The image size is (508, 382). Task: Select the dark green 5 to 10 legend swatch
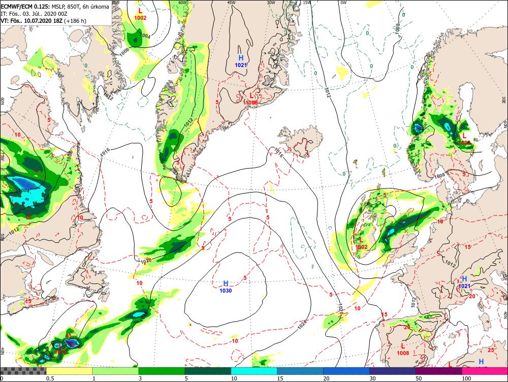pos(208,371)
